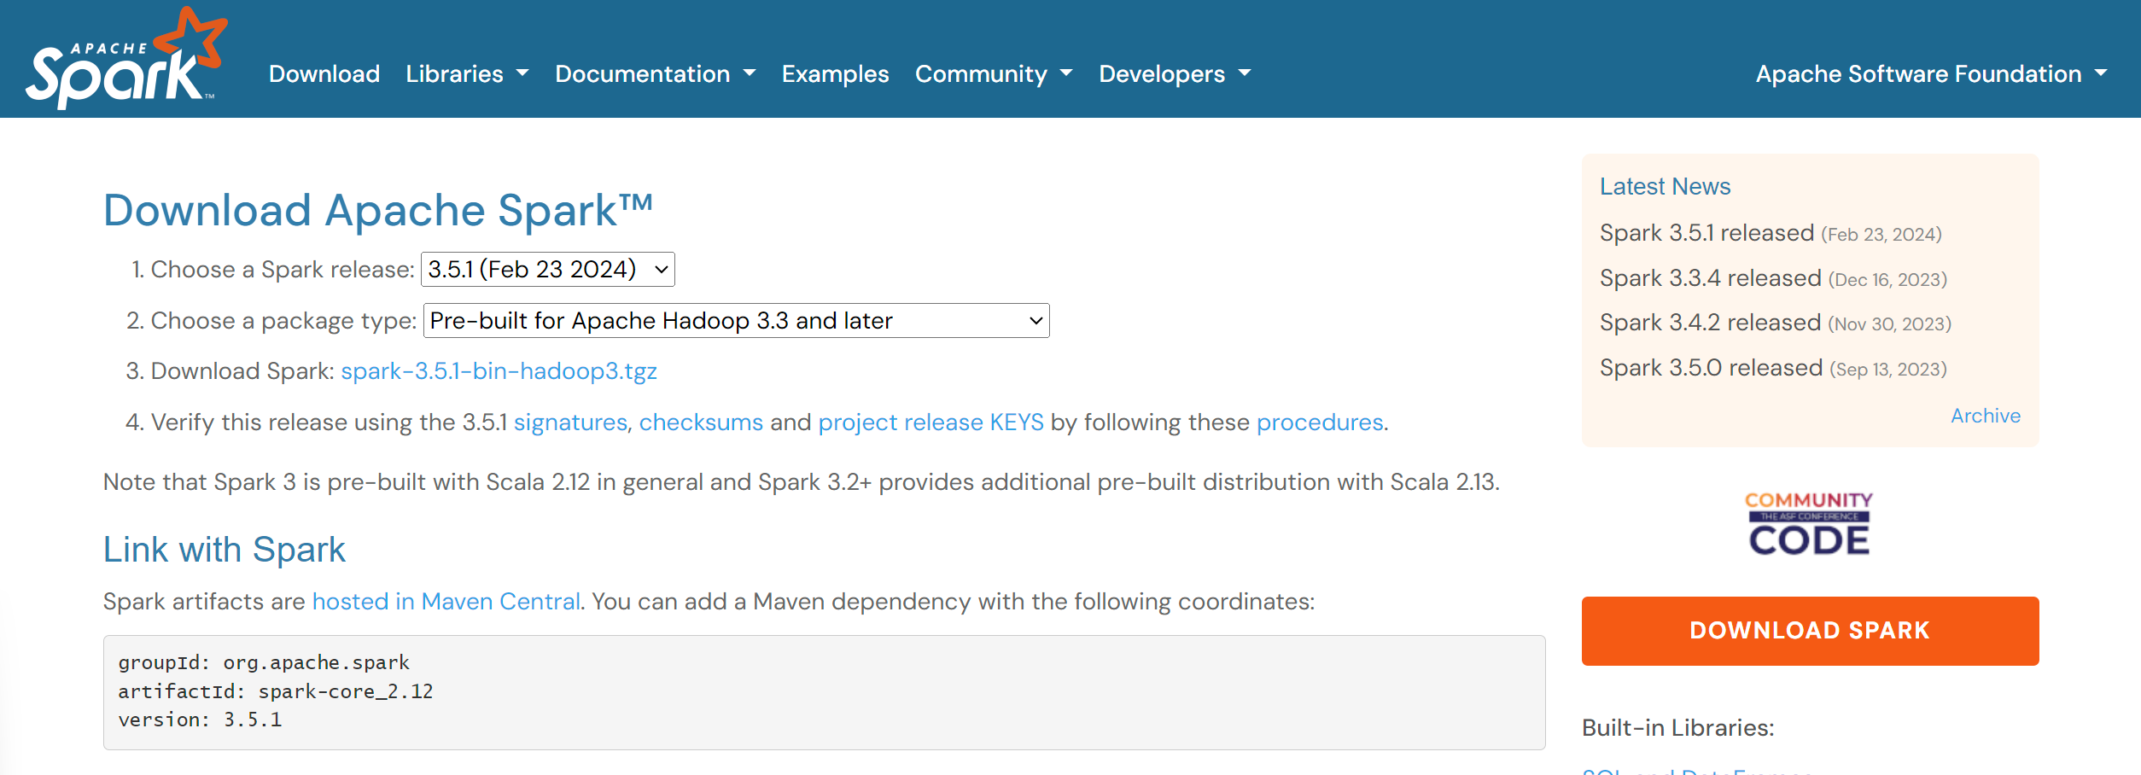The height and width of the screenshot is (775, 2141).
Task: Expand the Community menu
Action: tap(994, 74)
